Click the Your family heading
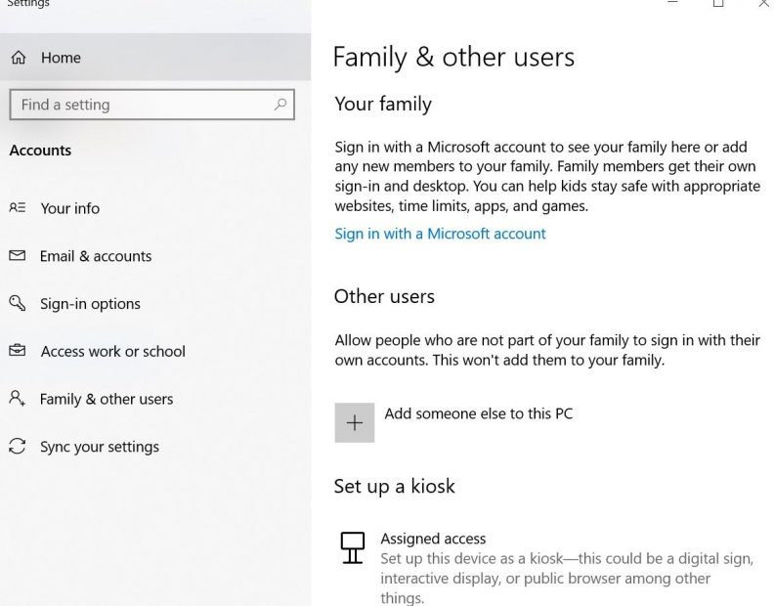775x606 pixels. [383, 105]
